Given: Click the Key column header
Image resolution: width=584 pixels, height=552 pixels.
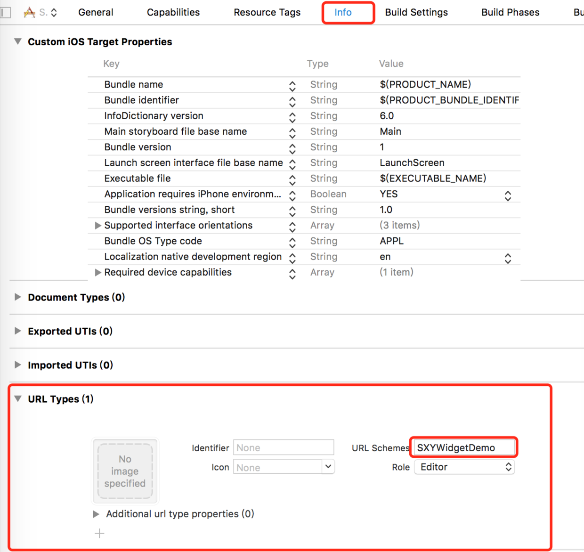Looking at the screenshot, I should pyautogui.click(x=111, y=64).
